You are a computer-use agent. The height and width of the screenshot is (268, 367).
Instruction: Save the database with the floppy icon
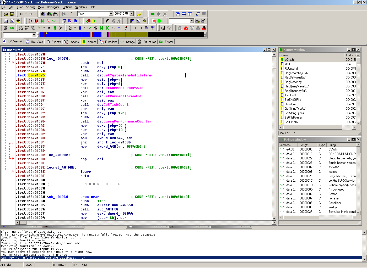coord(12,14)
